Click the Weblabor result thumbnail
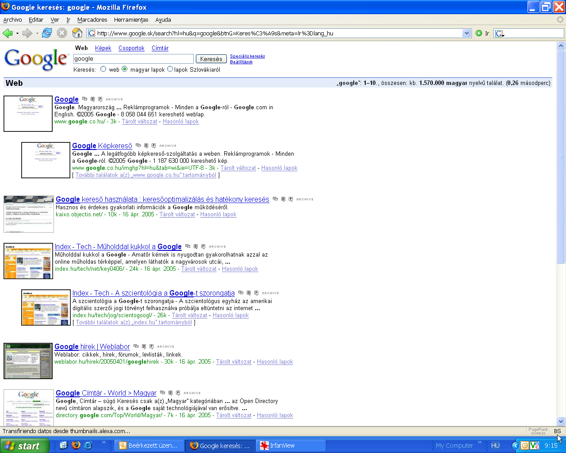This screenshot has height=453, width=566. (x=28, y=361)
